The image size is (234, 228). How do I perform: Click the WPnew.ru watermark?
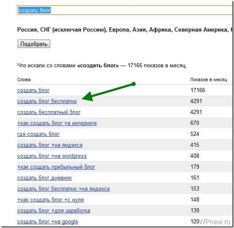coord(215,222)
